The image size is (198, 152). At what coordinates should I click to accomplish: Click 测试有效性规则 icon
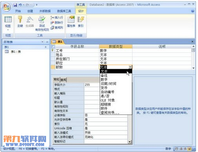[x=42, y=23]
